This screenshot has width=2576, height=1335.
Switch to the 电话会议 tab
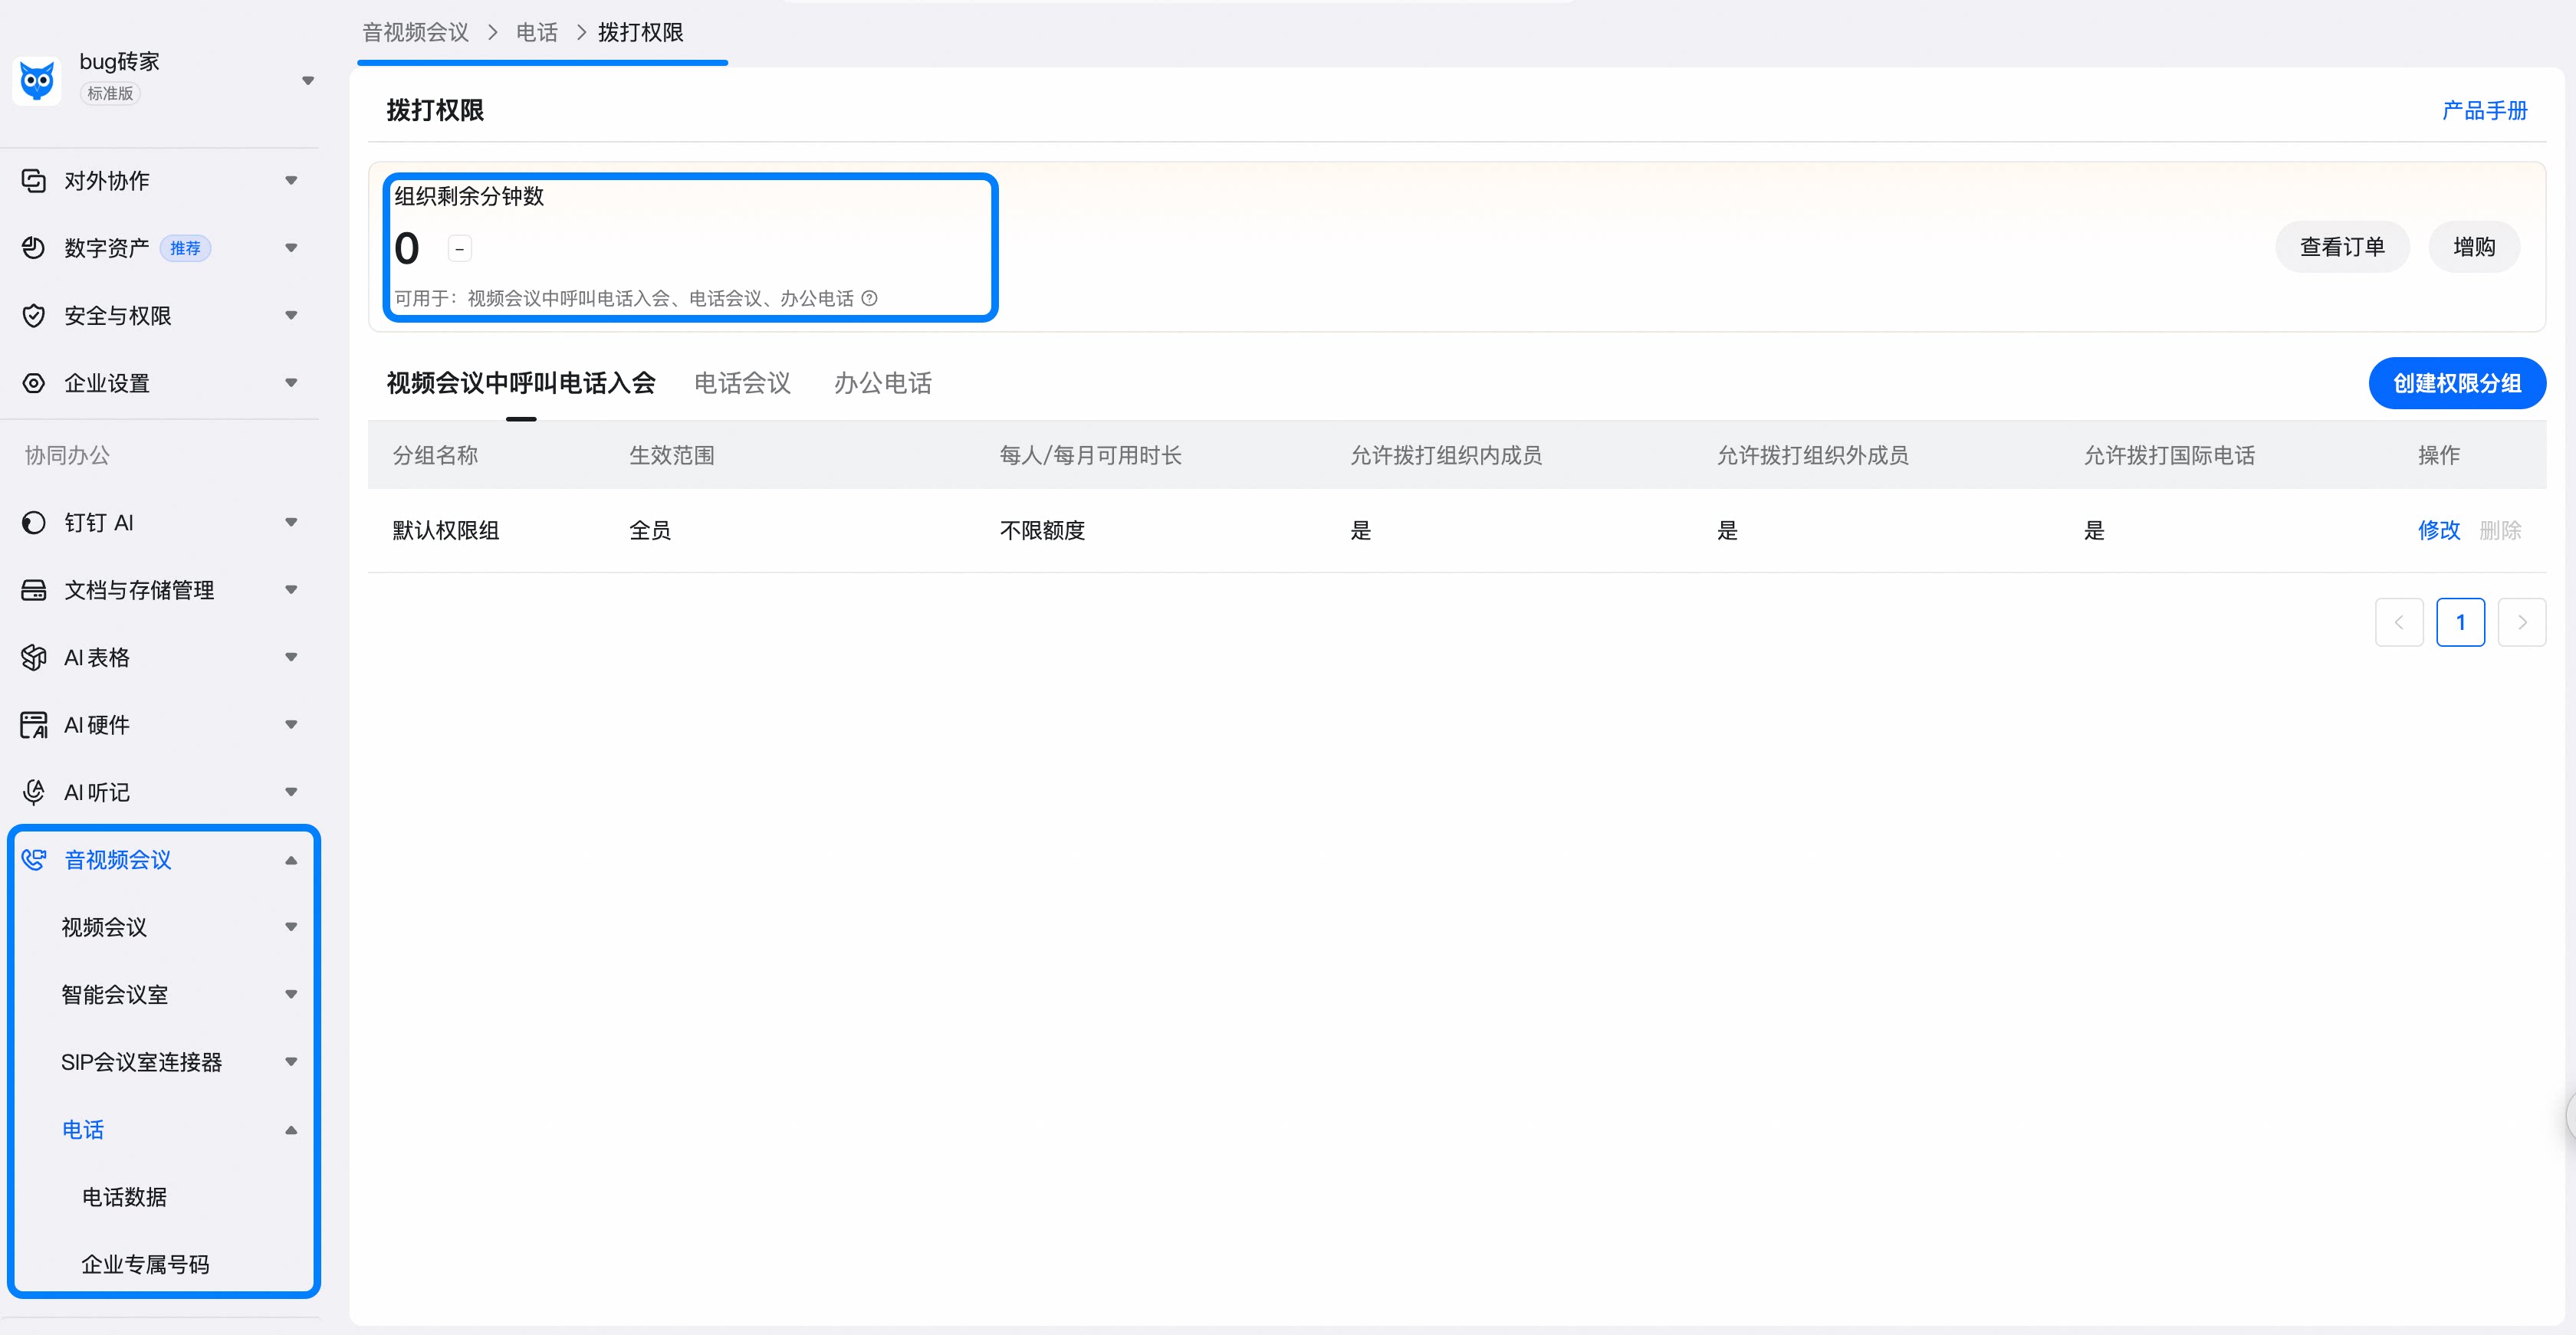742,382
